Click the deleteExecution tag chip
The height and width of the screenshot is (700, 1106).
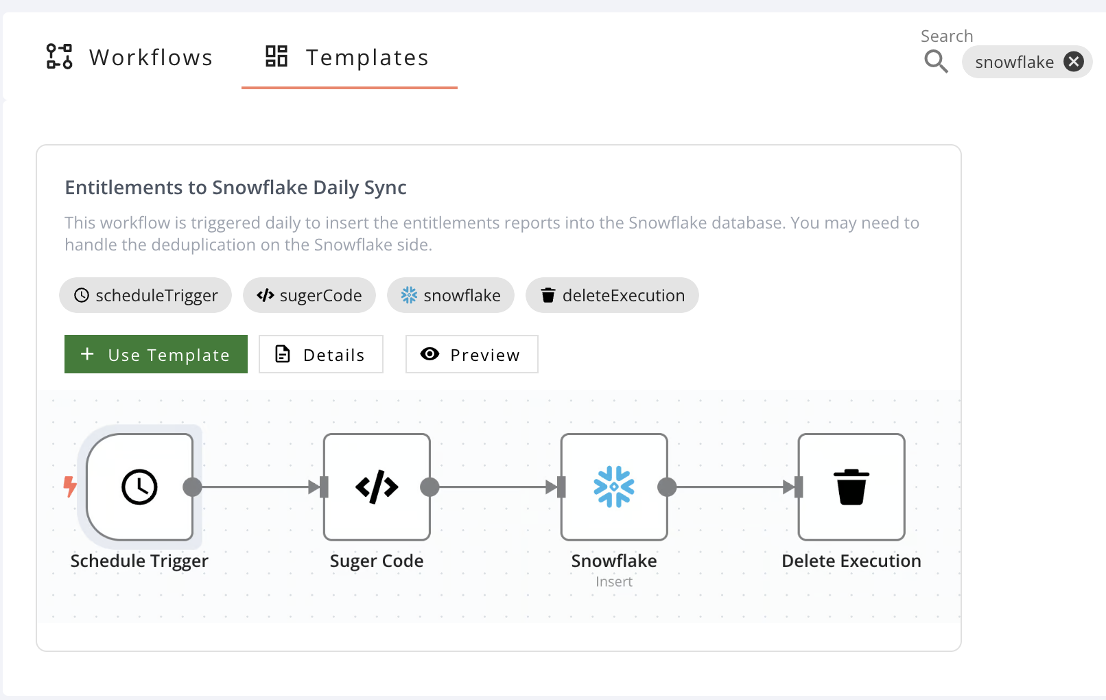(612, 295)
